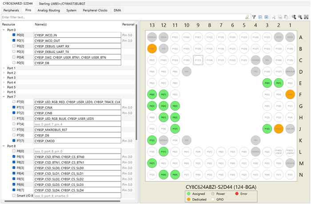Image resolution: width=311 pixels, height=204 pixels.
Task: Collapse all tree items with minus icon
Action: point(260,17)
